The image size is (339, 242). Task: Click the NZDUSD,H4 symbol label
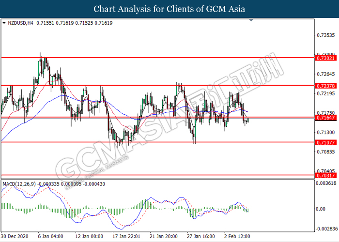coord(20,23)
